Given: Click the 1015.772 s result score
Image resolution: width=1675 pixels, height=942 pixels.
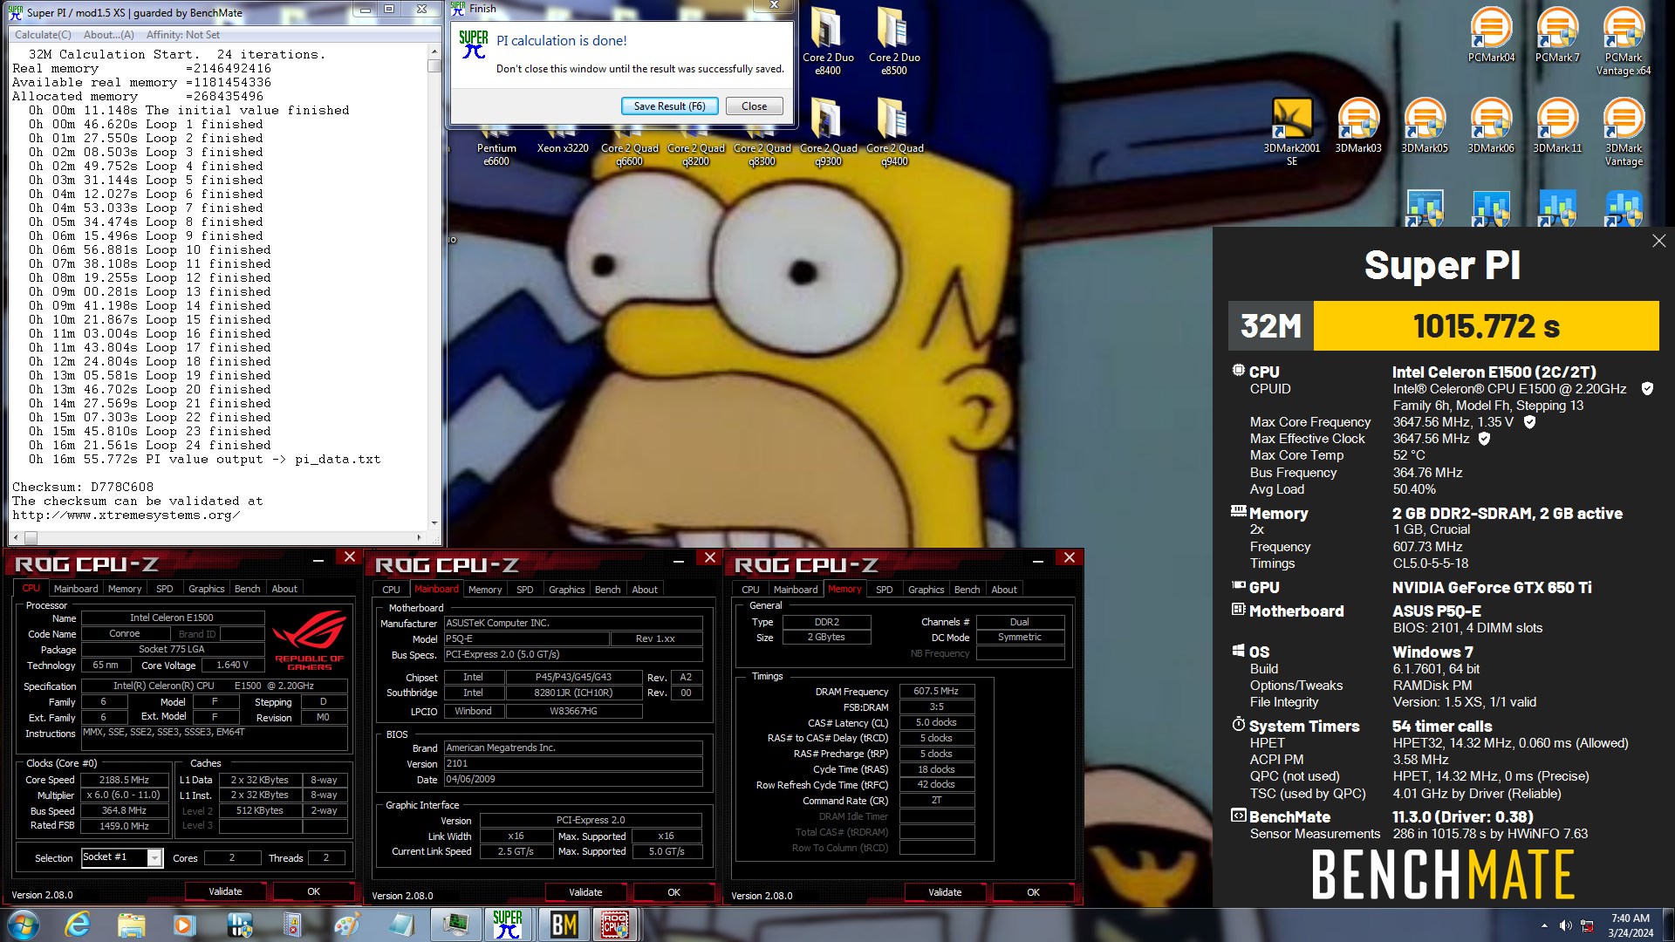Looking at the screenshot, I should [x=1486, y=326].
